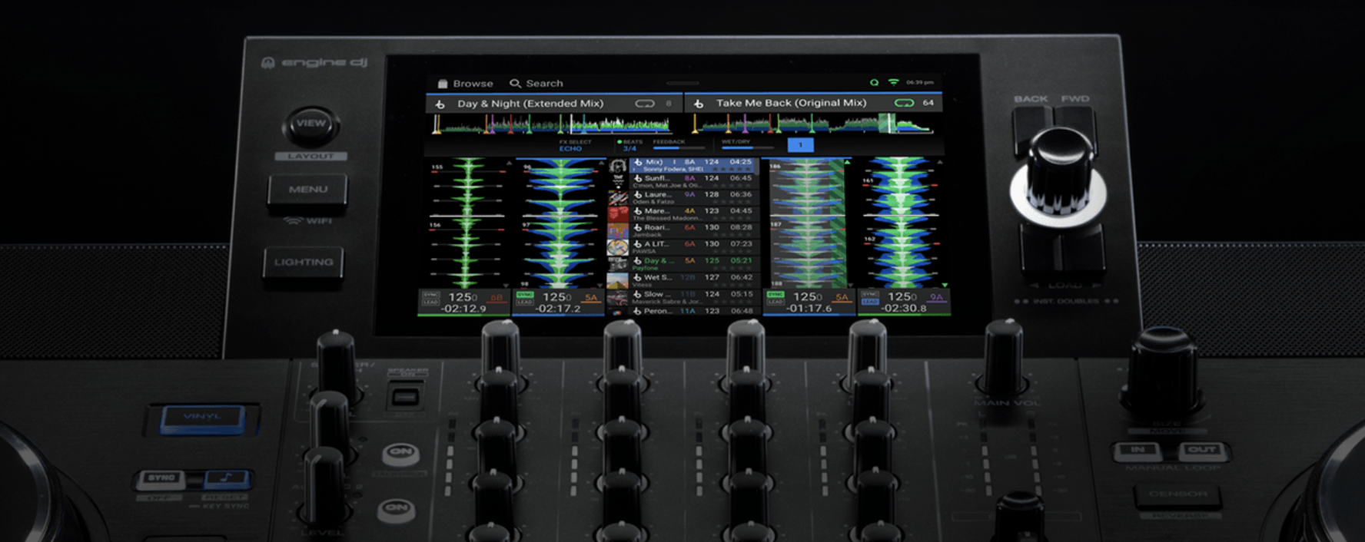Tap album art of the A LIT... track
The image size is (1365, 542).
(x=618, y=247)
